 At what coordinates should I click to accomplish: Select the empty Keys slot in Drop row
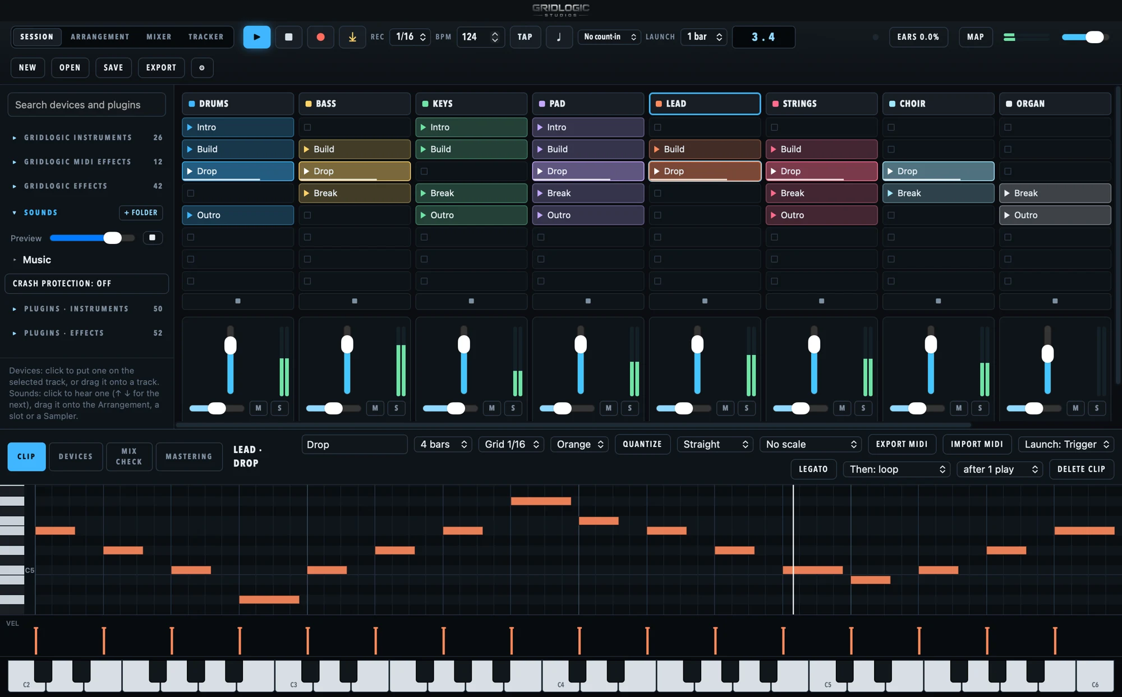pos(471,171)
